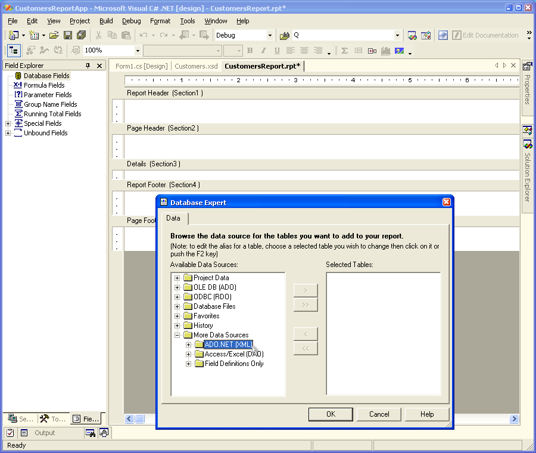Click the Save icon in toolbar
Image resolution: width=536 pixels, height=453 pixels.
click(x=68, y=36)
